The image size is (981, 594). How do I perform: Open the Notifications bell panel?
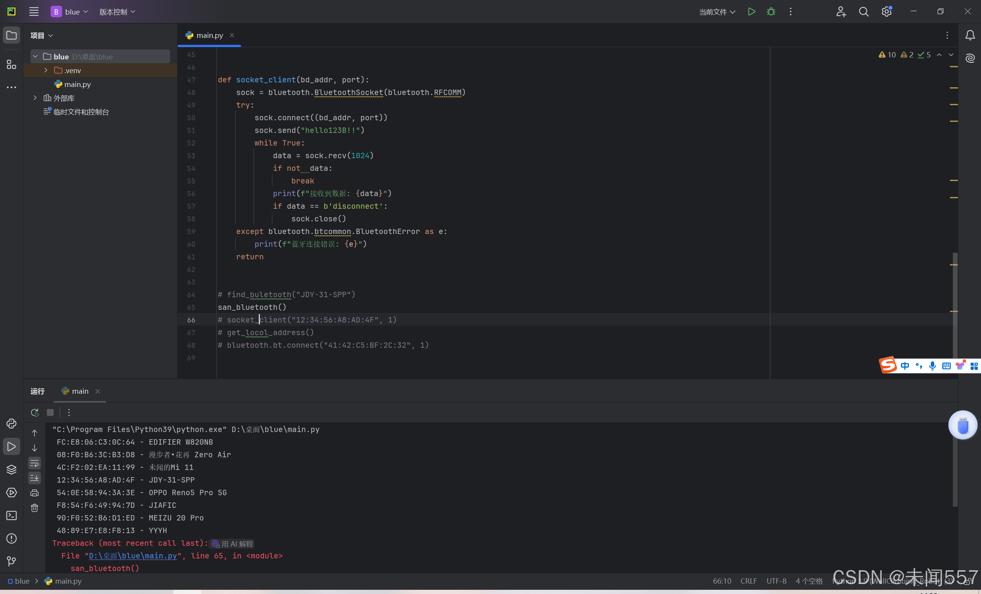970,35
